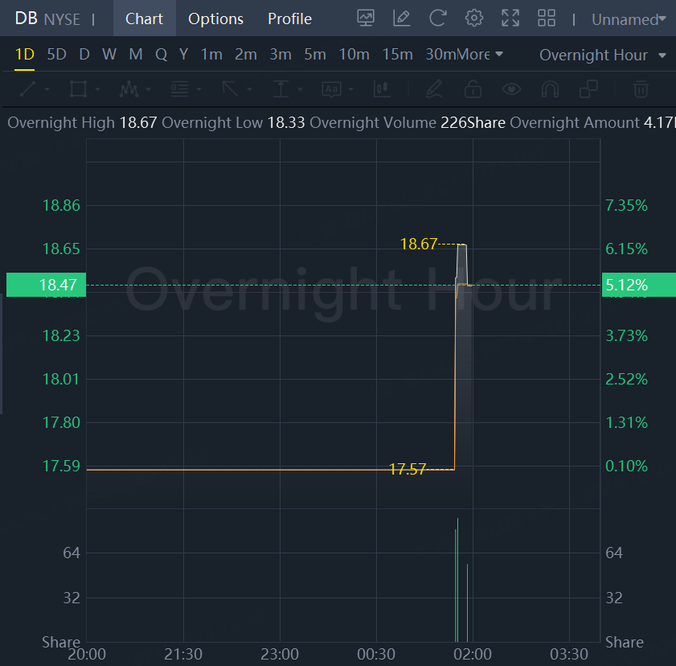Click the refresh chart icon

(437, 18)
